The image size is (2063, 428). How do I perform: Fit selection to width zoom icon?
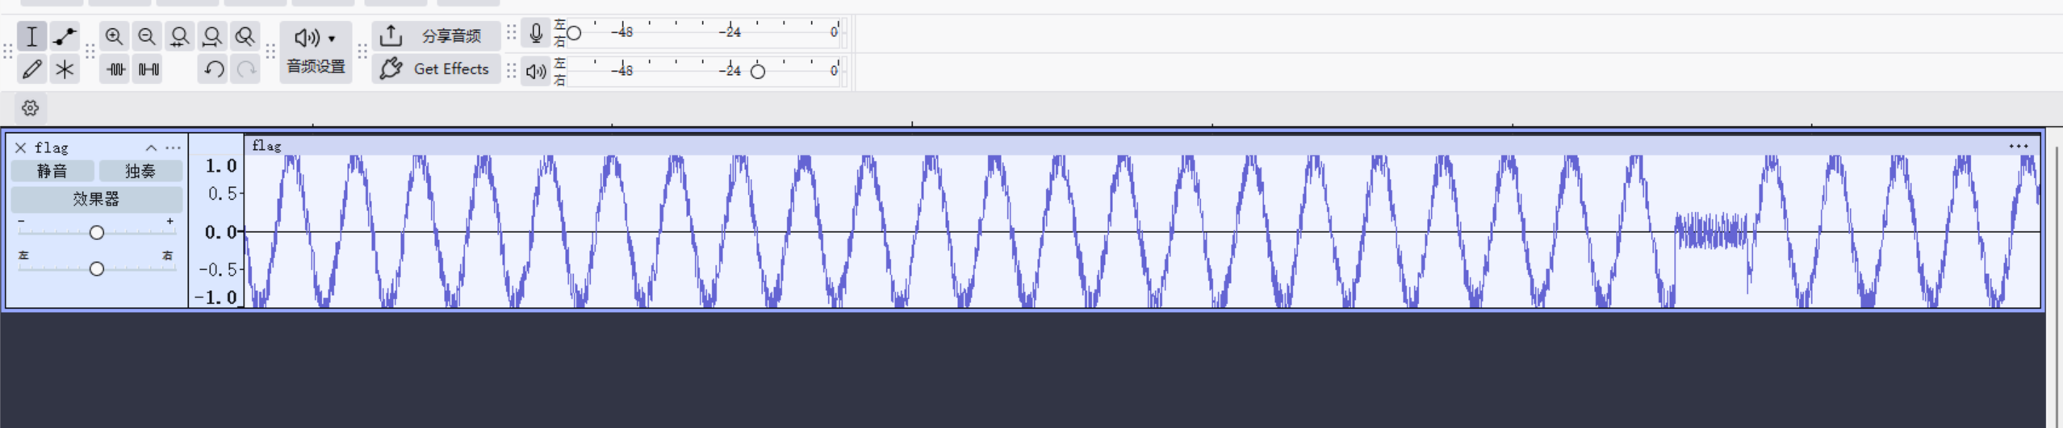point(179,36)
